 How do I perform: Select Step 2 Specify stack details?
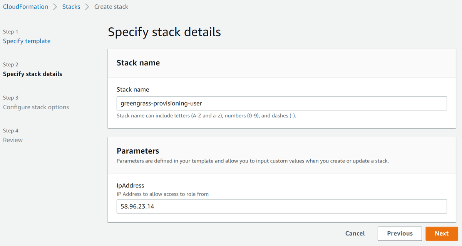(32, 74)
